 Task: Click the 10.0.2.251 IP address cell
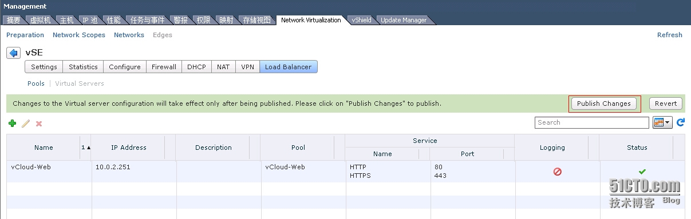pos(113,167)
